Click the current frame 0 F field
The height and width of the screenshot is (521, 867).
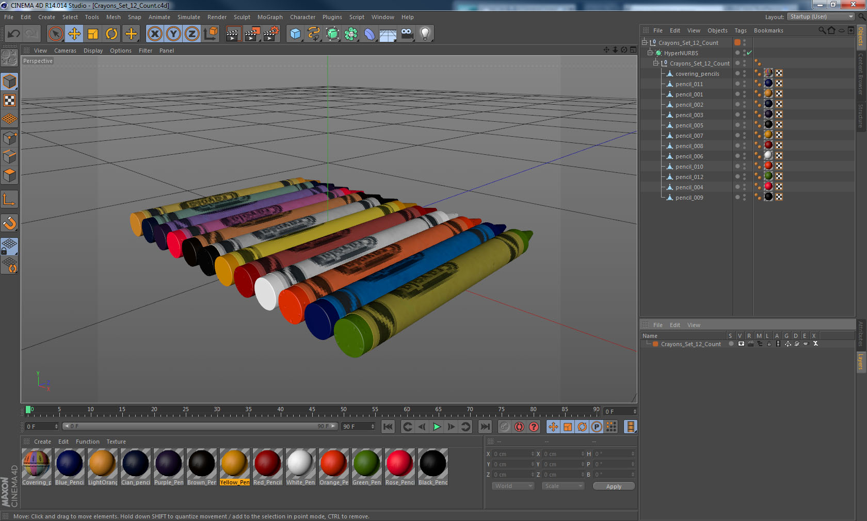[42, 427]
